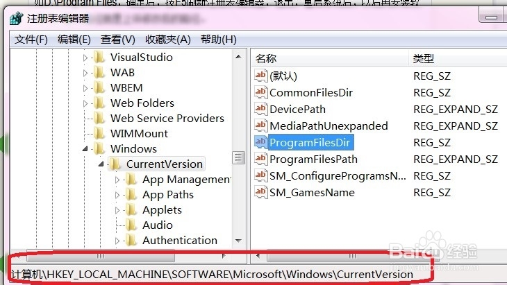Screen dimensions: 507x285
Task: Click the string icon beside ProgramFilesDir
Action: pos(260,142)
